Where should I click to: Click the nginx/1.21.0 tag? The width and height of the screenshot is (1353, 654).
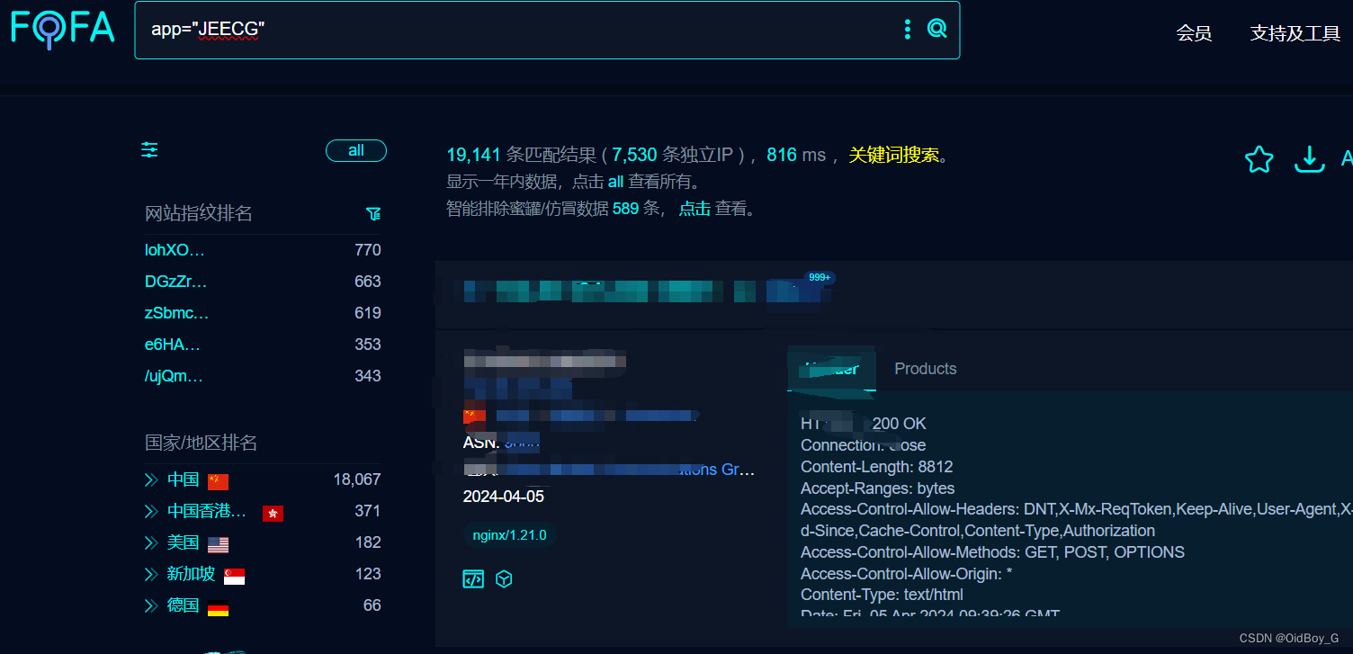click(509, 535)
